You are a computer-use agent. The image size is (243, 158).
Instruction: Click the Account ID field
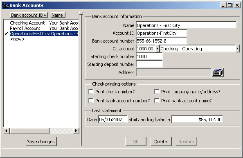161,33
